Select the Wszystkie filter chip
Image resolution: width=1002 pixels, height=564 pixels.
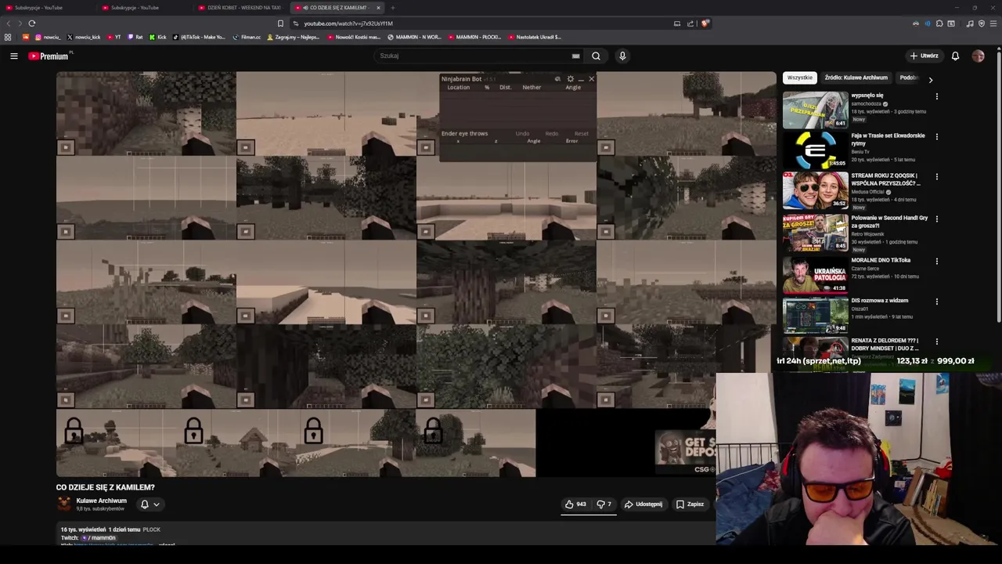pyautogui.click(x=799, y=78)
